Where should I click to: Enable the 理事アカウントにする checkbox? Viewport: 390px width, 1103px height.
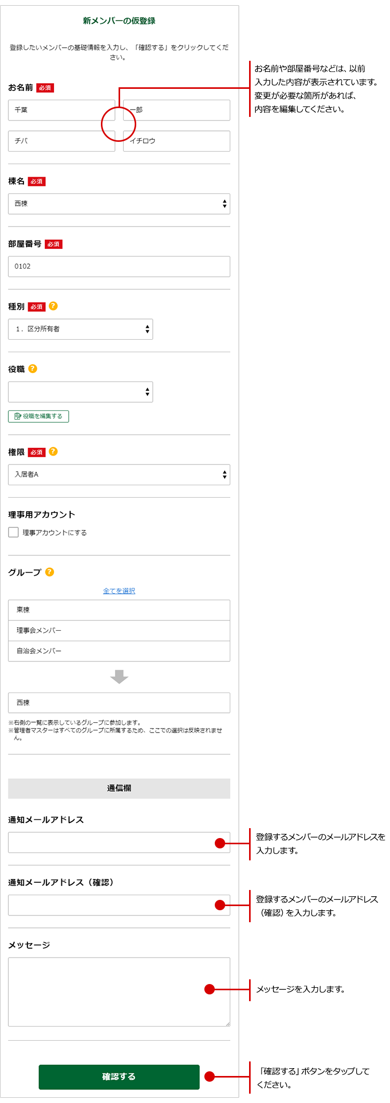click(14, 532)
